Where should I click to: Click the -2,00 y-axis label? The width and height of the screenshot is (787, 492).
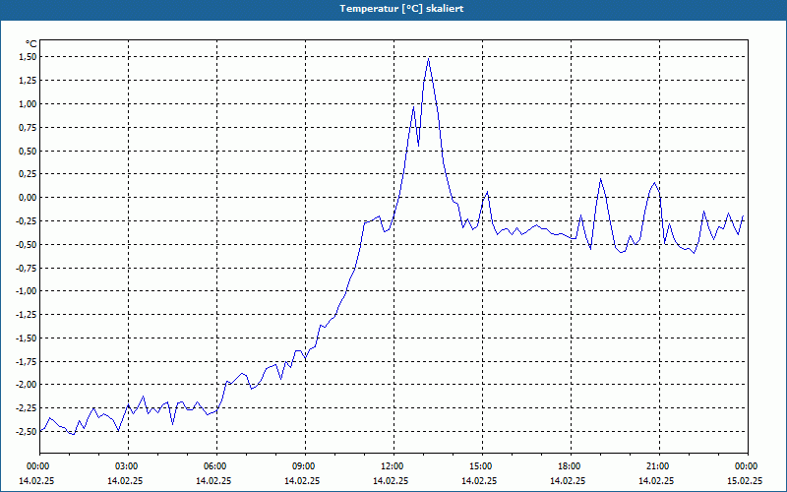point(27,385)
